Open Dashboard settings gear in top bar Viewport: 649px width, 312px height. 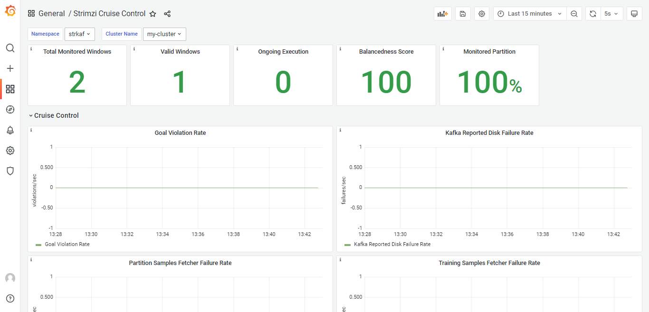[482, 14]
